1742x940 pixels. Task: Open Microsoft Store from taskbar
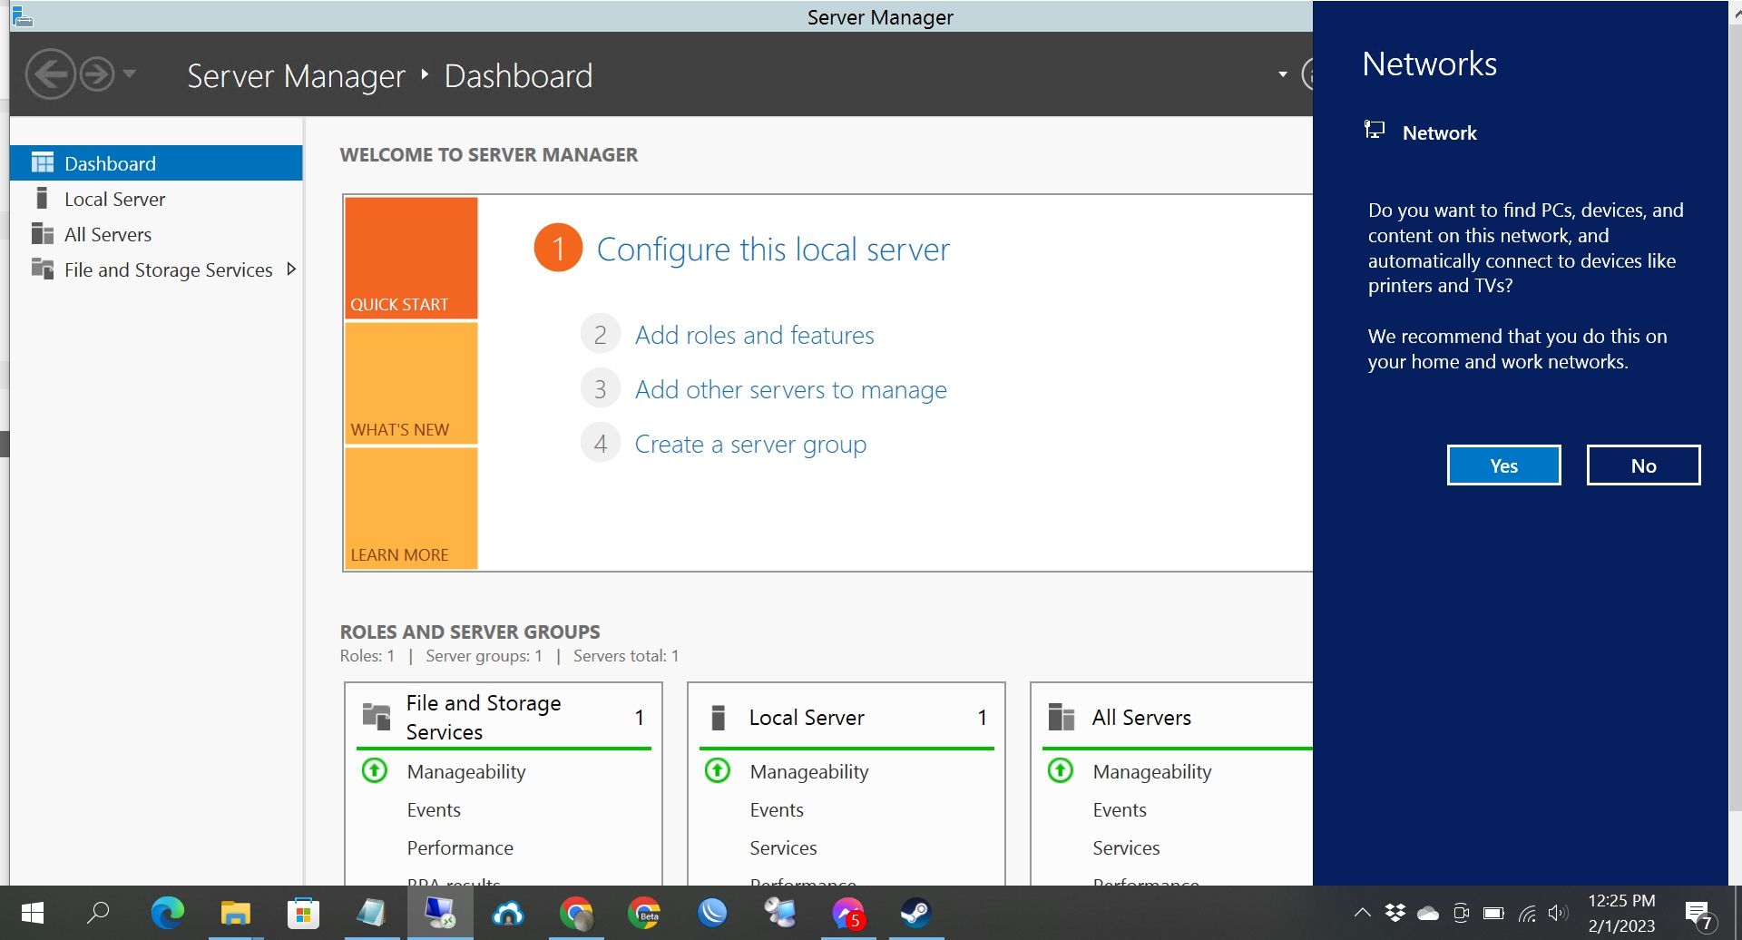[303, 912]
